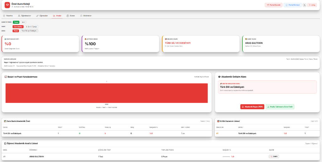This screenshot has height=162, width=322.
Task: Select the red Tümü lesson filter
Action: coord(16,31)
